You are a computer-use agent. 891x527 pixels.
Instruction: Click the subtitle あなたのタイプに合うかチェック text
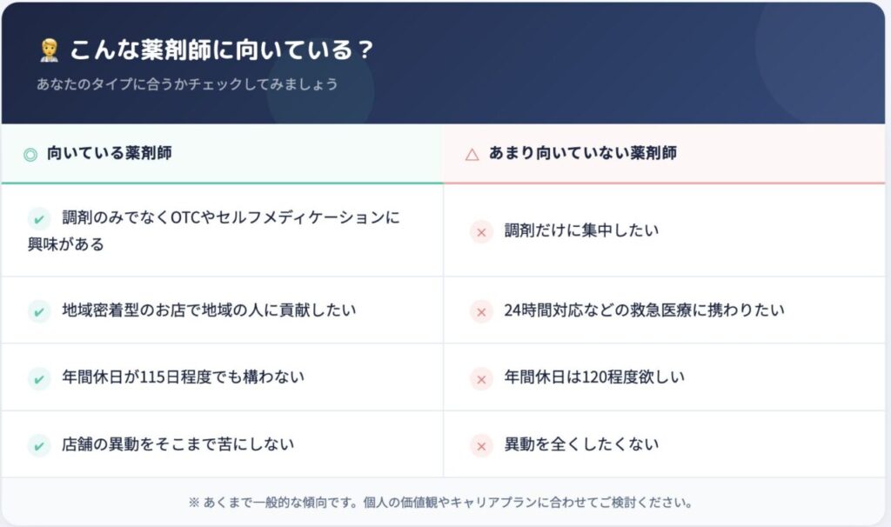187,85
